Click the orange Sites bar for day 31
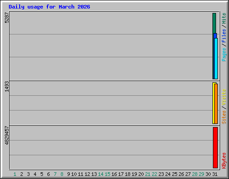Screen dimensions: 229x179 [216, 104]
